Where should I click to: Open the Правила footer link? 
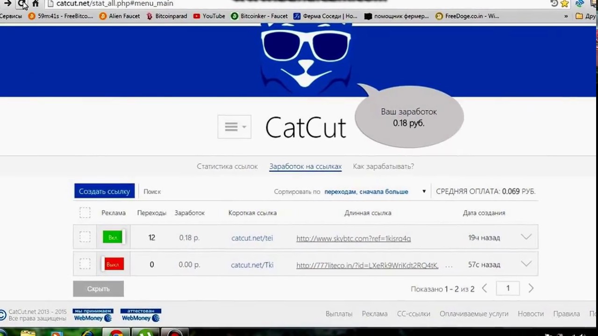[x=567, y=314]
